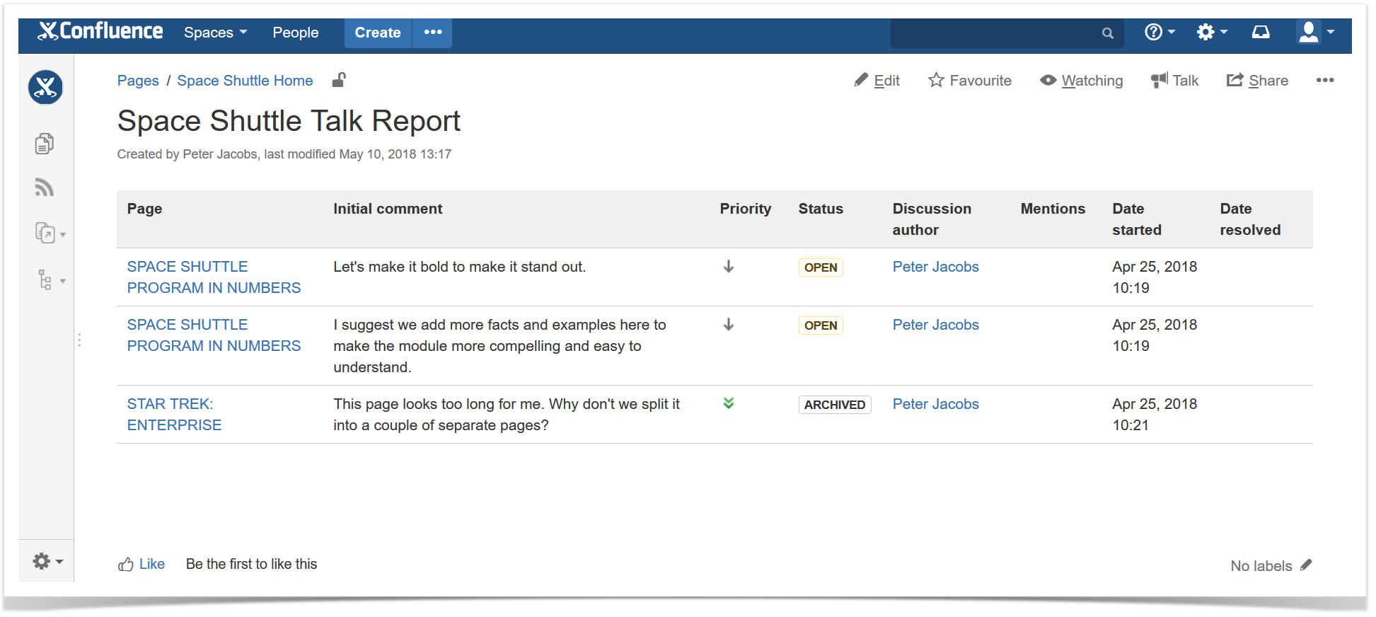The image size is (1376, 617).
Task: Click the Date started column header
Action: pyautogui.click(x=1137, y=219)
